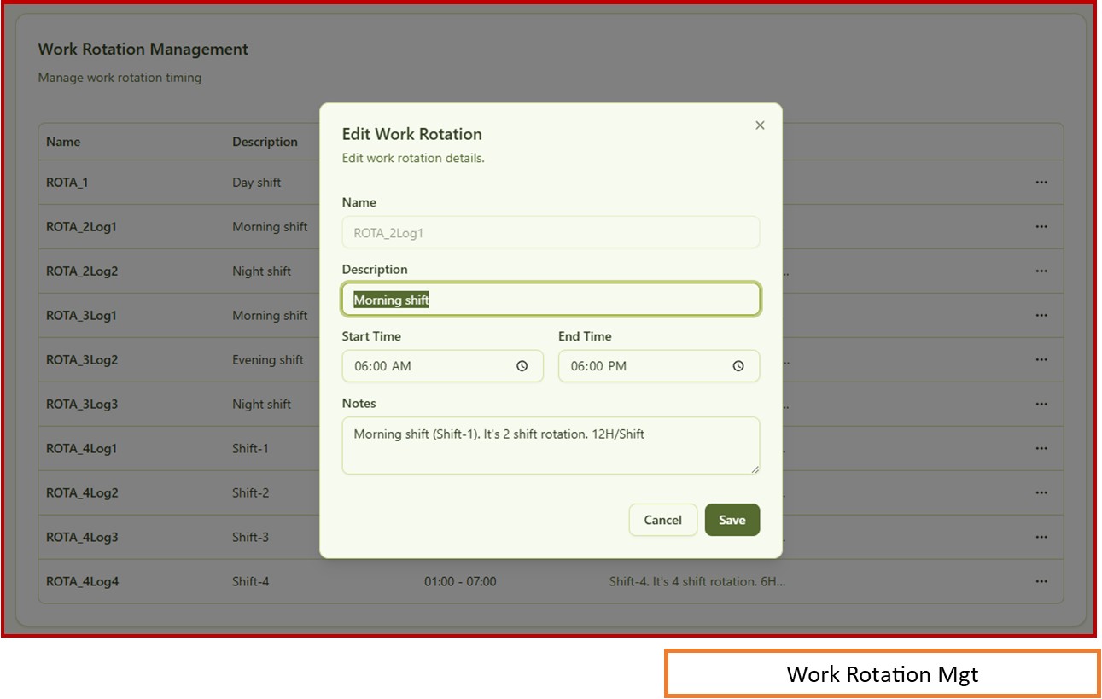Click the Start Time 06:00 AM value
1102x699 pixels.
(x=383, y=366)
